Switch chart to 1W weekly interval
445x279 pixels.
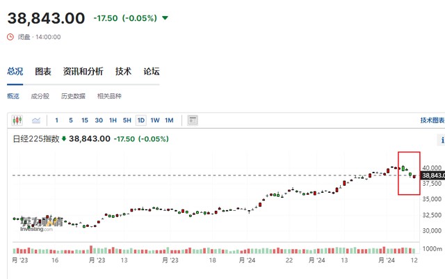click(155, 120)
